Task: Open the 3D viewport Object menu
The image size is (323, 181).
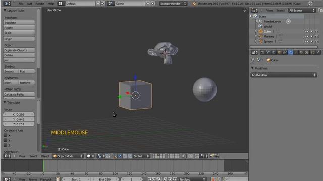Action: coord(45,156)
